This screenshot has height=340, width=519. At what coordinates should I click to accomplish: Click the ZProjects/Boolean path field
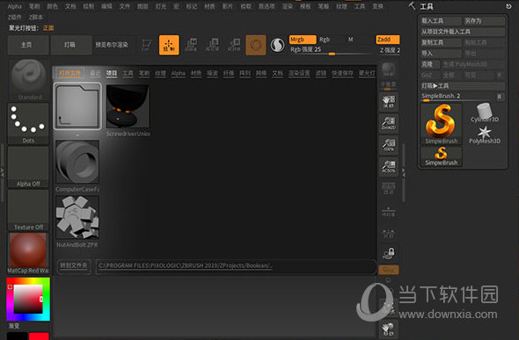point(236,266)
